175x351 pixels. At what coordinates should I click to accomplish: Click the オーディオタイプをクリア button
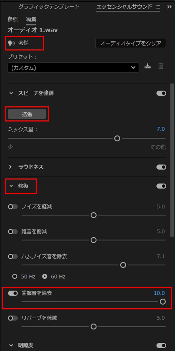pyautogui.click(x=131, y=43)
